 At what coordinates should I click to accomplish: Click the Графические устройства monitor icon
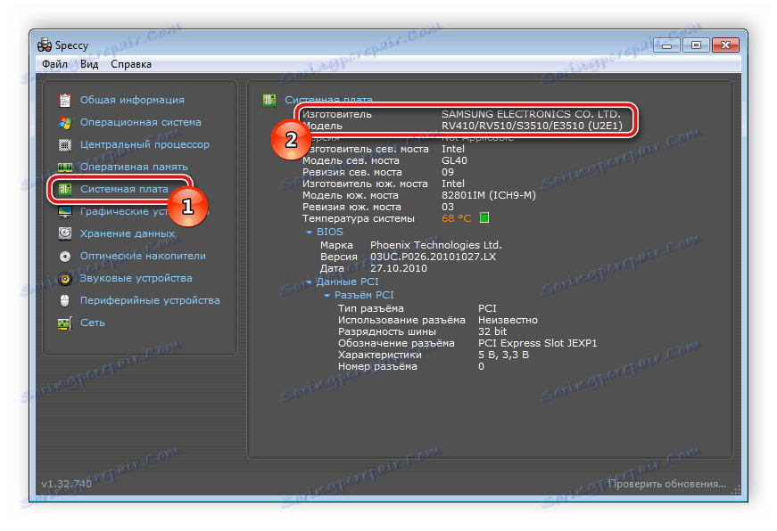pyautogui.click(x=65, y=212)
